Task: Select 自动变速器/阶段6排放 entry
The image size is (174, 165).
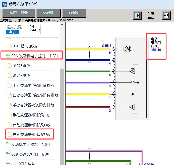Action: pos(32,135)
